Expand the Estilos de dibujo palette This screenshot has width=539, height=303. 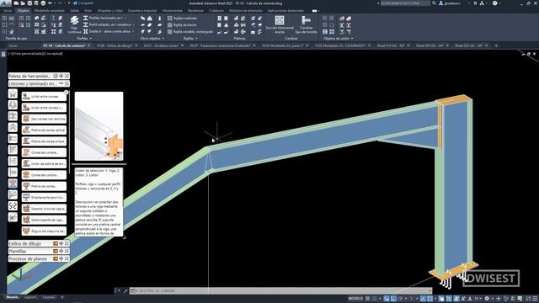(39, 243)
